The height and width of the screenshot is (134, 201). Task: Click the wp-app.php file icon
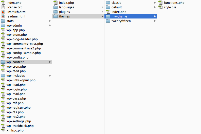[3, 30]
